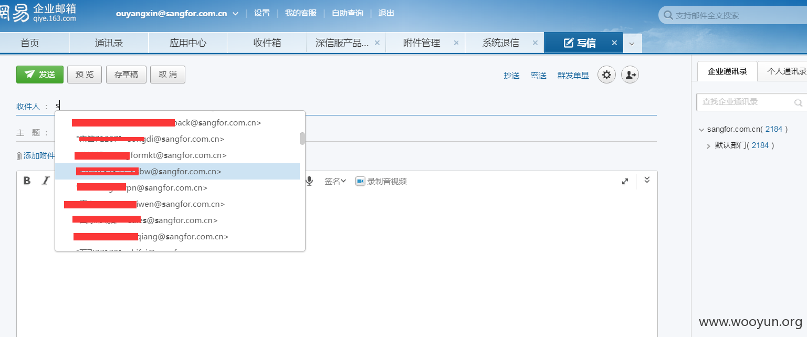807x337 pixels.
Task: Select the suggestion ending formkt@sangfor.com.cn
Action: [177, 155]
